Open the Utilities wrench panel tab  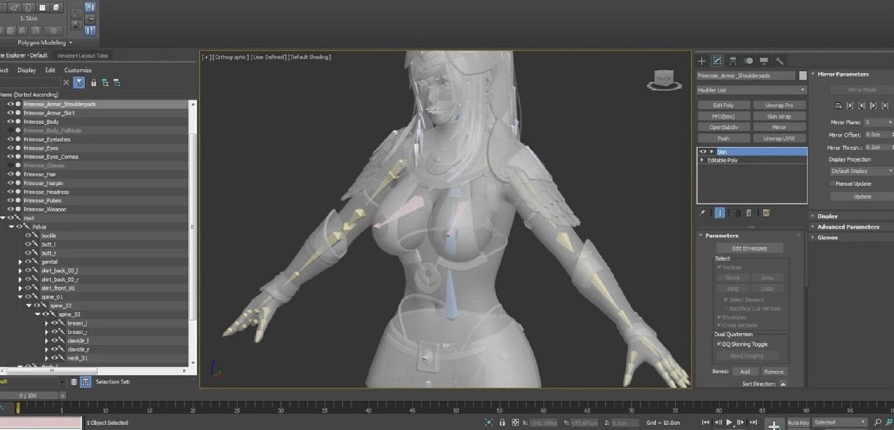(779, 61)
